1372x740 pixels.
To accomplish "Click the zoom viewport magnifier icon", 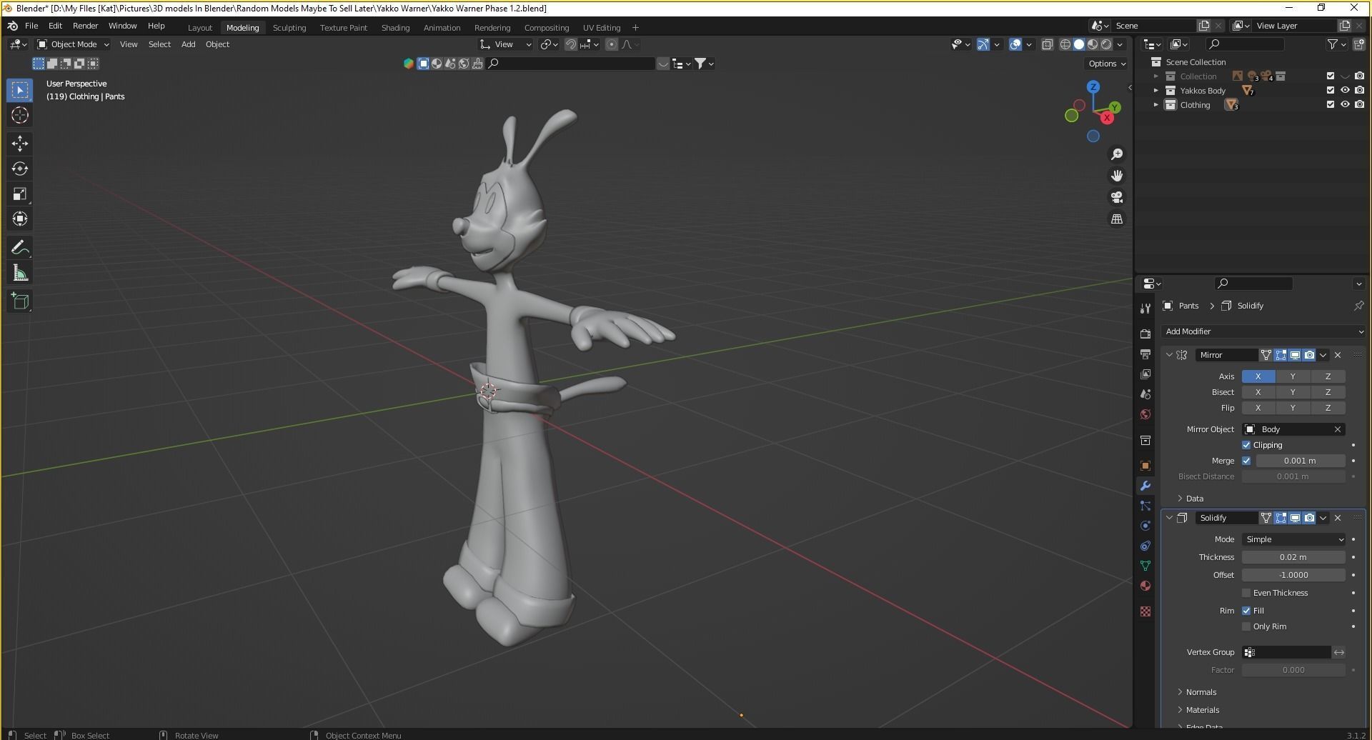I will (1116, 154).
